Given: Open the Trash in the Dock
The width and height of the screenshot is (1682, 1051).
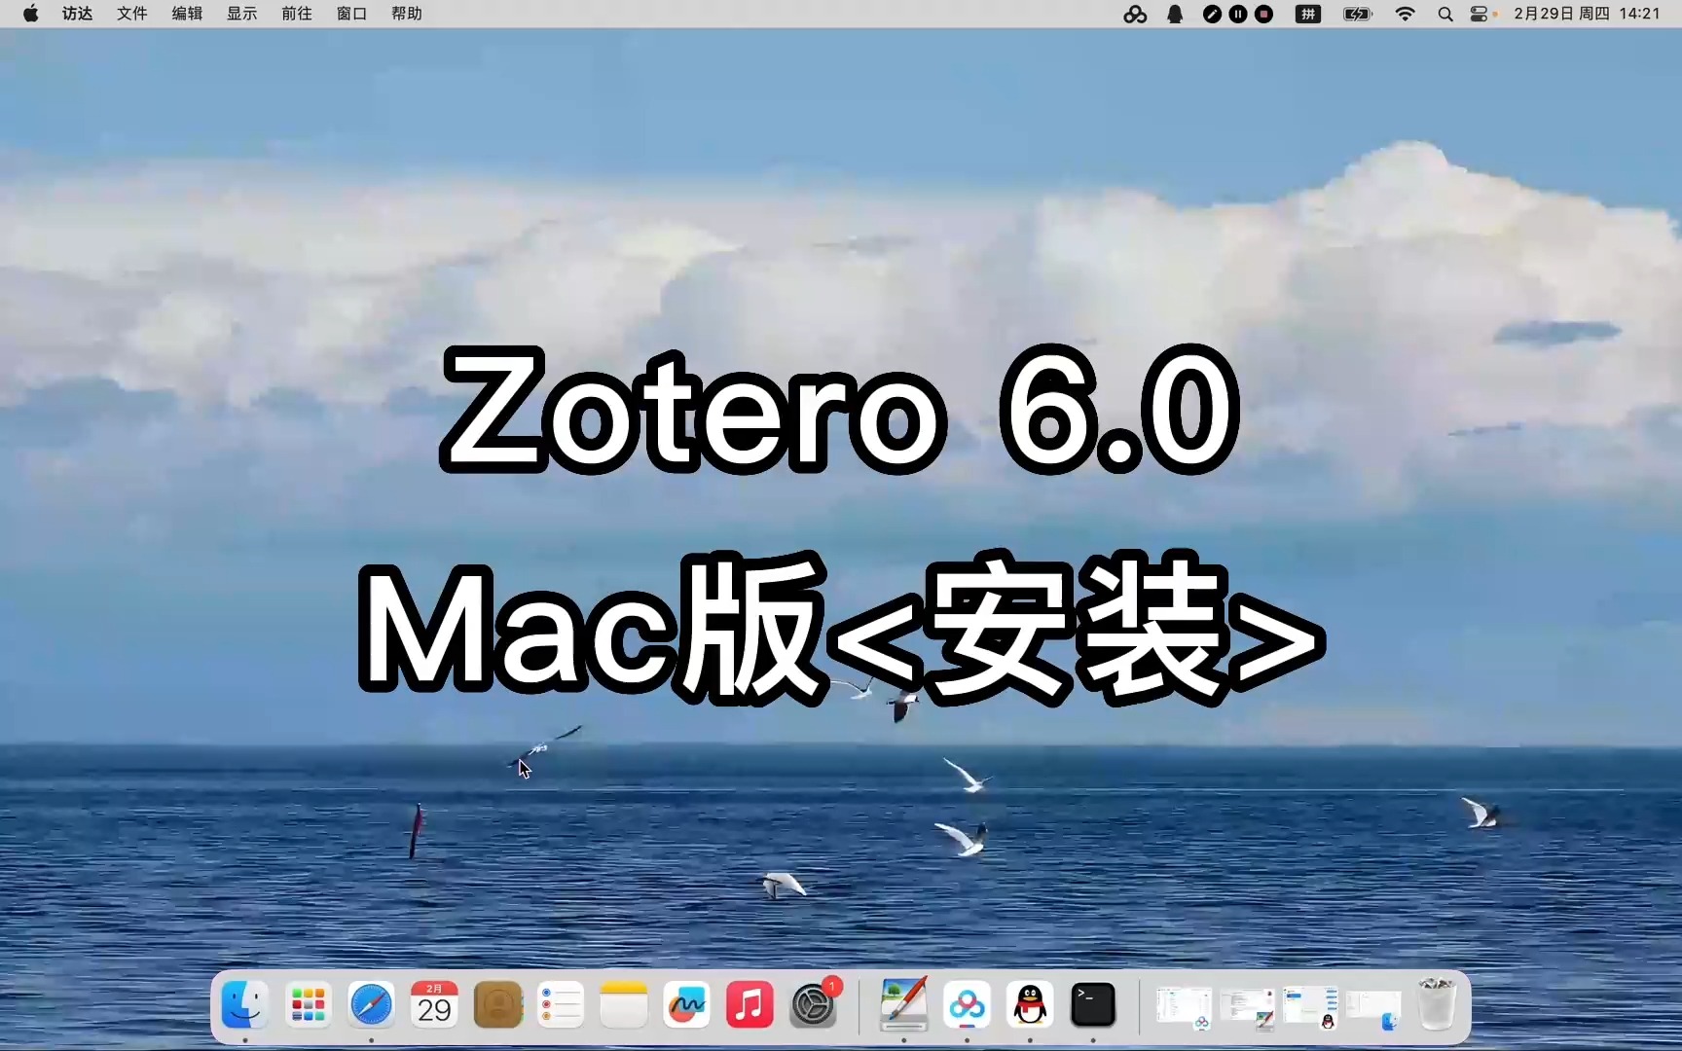Looking at the screenshot, I should click(1437, 1005).
